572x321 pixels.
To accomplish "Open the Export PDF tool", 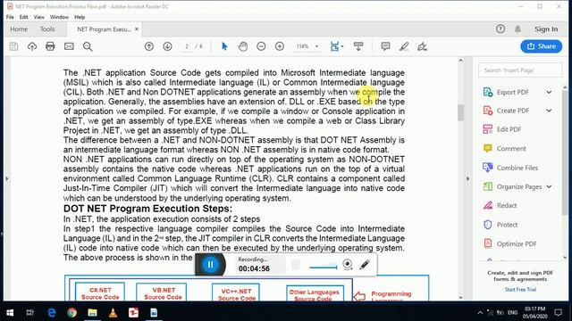I will tap(512, 92).
